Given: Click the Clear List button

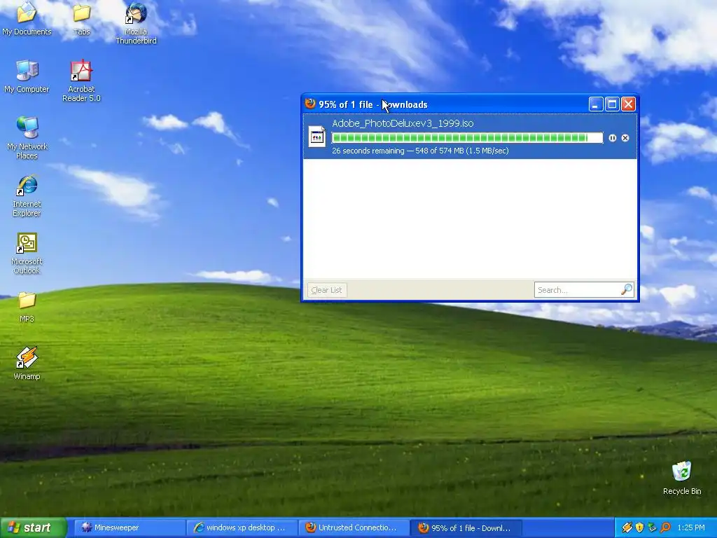Looking at the screenshot, I should pos(326,290).
